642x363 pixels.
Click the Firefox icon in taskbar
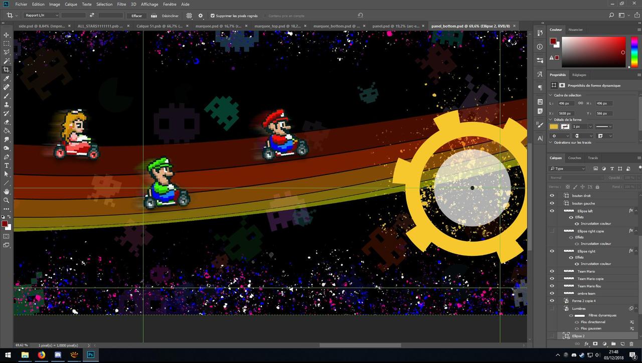41,355
